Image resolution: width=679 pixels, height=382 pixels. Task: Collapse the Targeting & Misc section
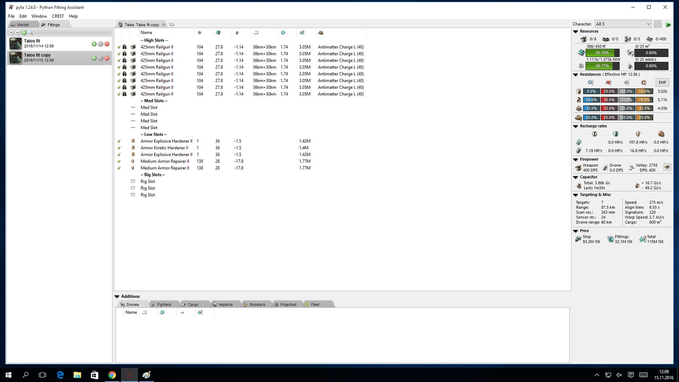click(x=576, y=195)
